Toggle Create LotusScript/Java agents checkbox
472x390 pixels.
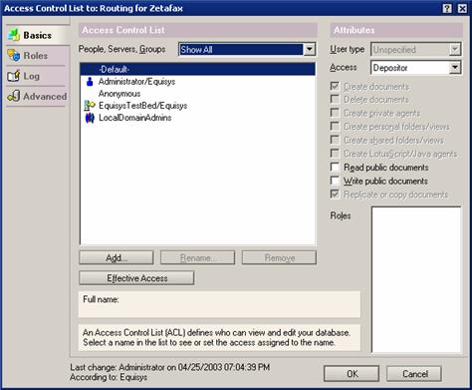[x=335, y=154]
